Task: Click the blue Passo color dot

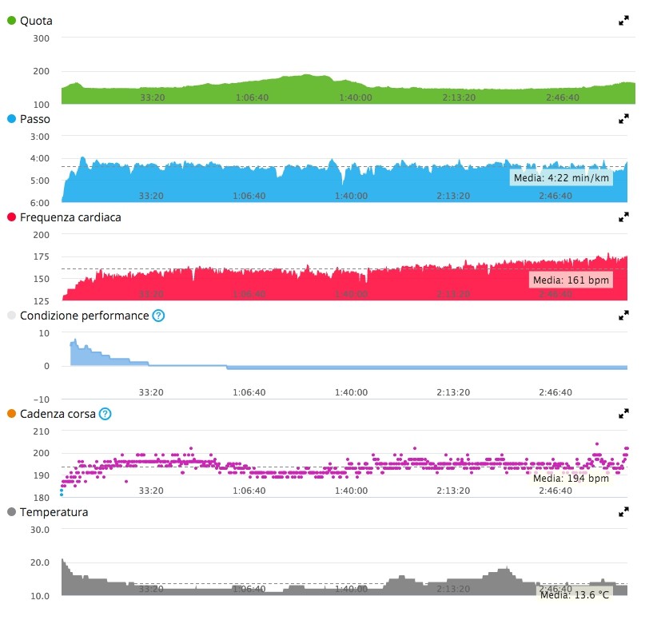Action: (11, 118)
